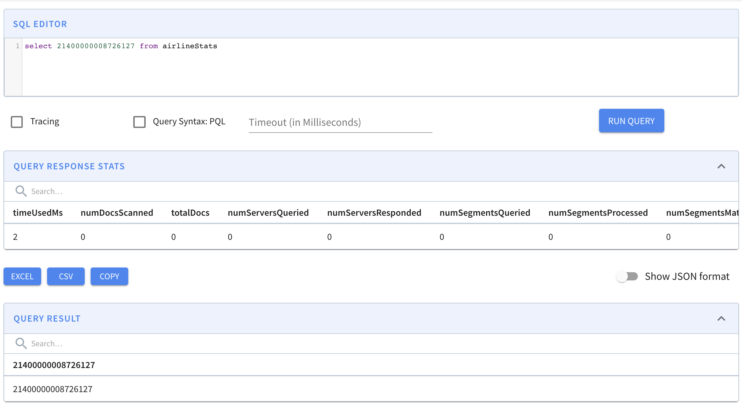Search within Query Result table
The width and height of the screenshot is (742, 408).
pyautogui.click(x=177, y=344)
